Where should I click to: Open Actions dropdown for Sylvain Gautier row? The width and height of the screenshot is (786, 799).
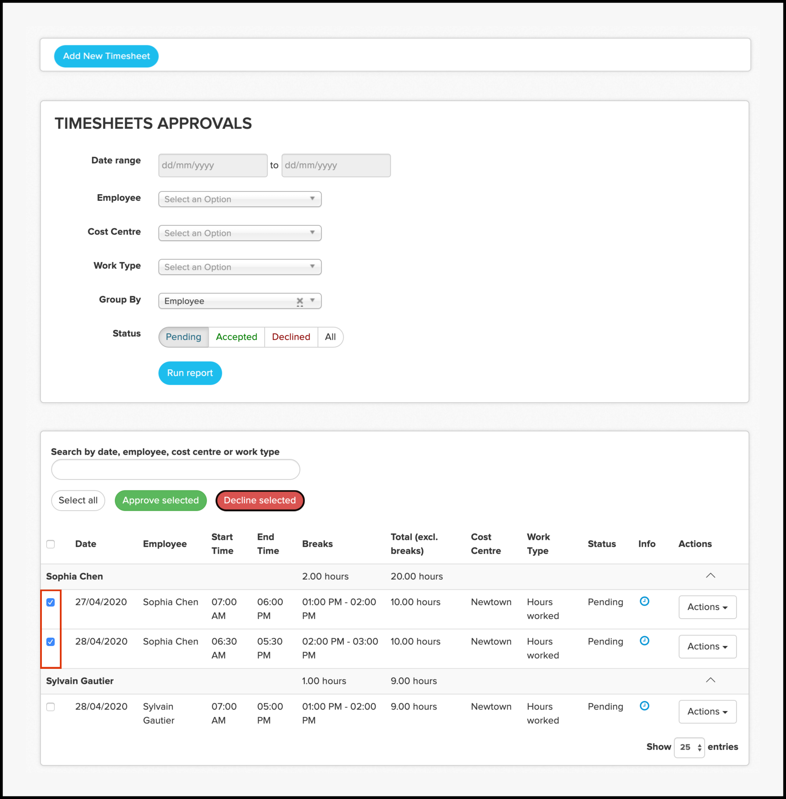[707, 711]
